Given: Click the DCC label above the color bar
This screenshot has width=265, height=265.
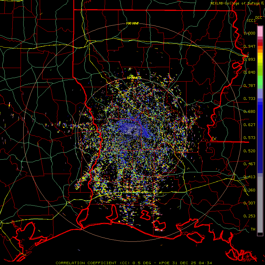Looking at the screenshot, I should coord(259,18).
